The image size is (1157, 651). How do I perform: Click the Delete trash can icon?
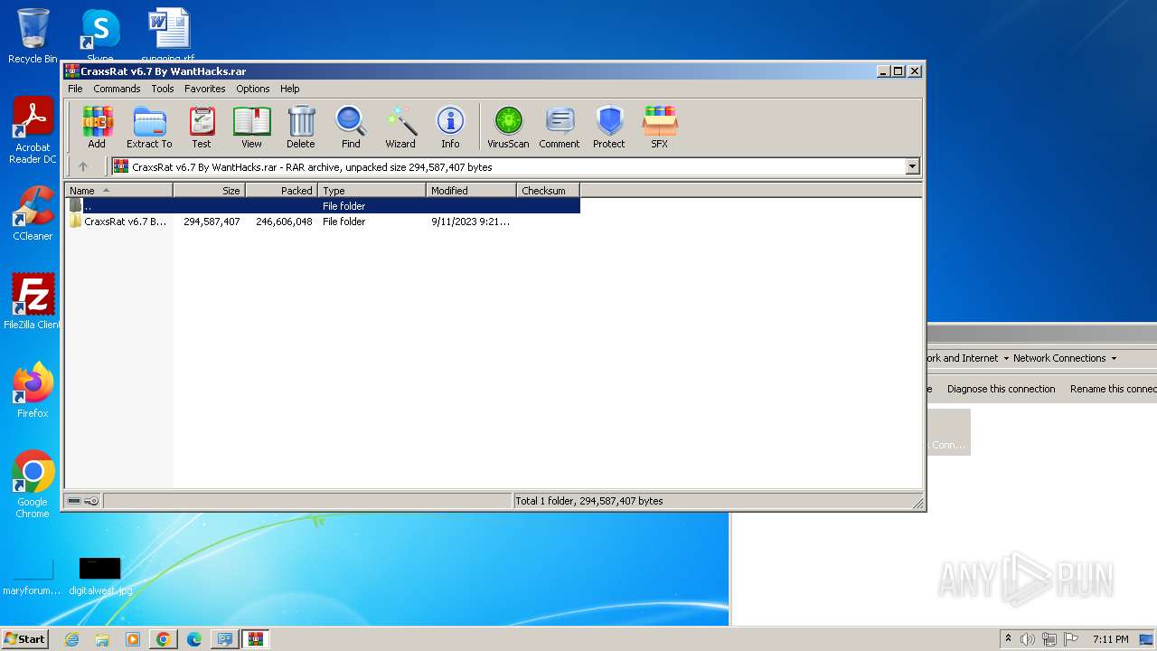301,127
